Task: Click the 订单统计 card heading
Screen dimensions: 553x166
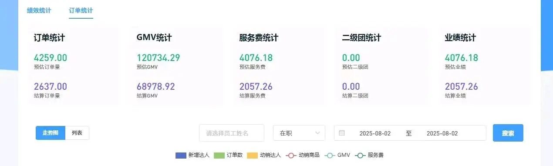Action: tap(49, 38)
